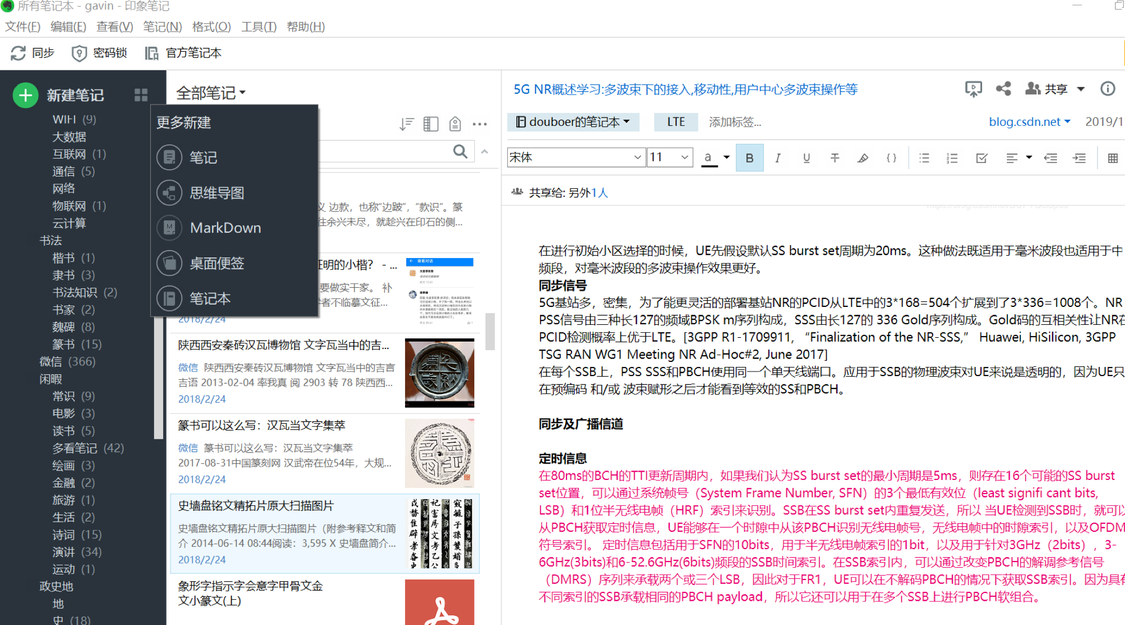Click the reminder icon in the note list toolbar

coord(455,124)
